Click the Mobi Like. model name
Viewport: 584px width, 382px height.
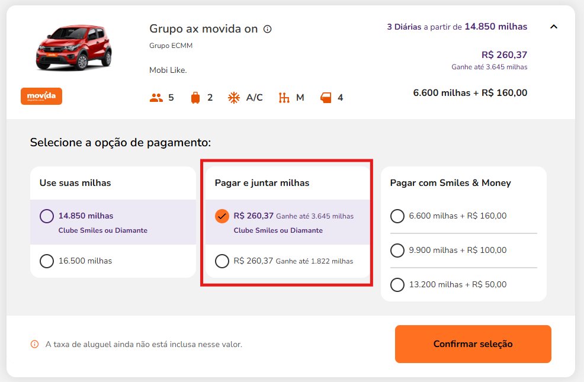pos(168,70)
